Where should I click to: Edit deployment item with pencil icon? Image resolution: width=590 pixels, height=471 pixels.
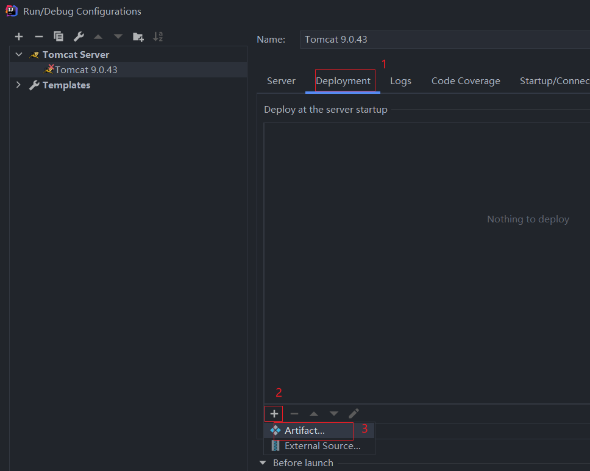(354, 414)
